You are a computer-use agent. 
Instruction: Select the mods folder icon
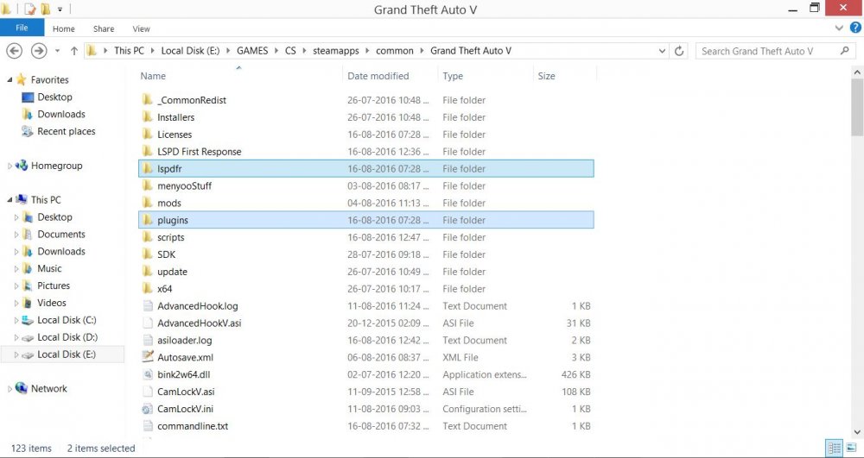147,203
